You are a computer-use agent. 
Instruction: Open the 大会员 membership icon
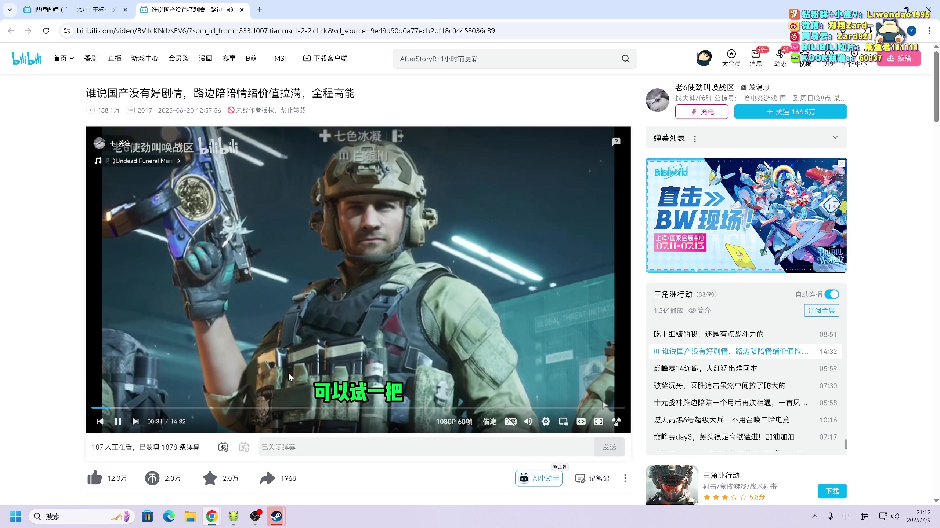click(x=731, y=58)
